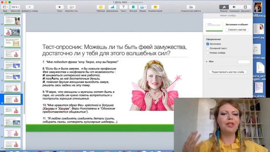Switch to the Документ inspector tab
Image resolution: width=270 pixels, height=152 pixels.
[x=246, y=7]
